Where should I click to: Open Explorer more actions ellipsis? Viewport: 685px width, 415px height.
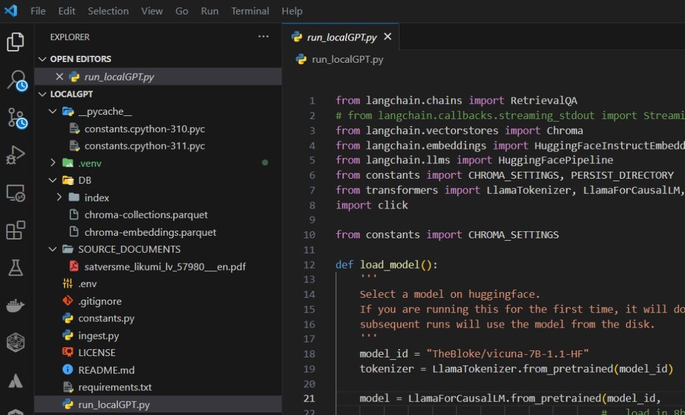pos(263,37)
